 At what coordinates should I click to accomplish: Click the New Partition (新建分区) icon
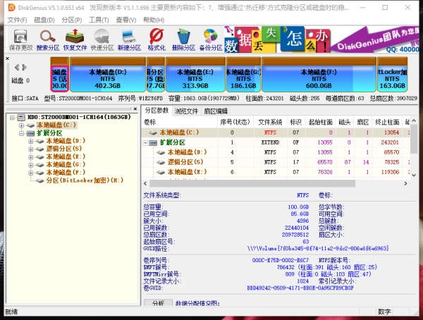[129, 39]
